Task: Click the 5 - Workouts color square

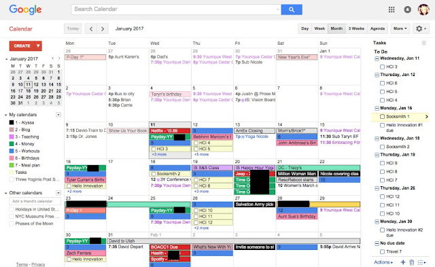Action: 12,151
